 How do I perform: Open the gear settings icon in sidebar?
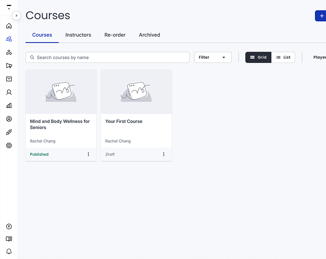[x=9, y=145]
